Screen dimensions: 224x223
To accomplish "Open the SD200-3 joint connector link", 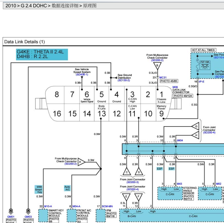I will click(x=133, y=182).
